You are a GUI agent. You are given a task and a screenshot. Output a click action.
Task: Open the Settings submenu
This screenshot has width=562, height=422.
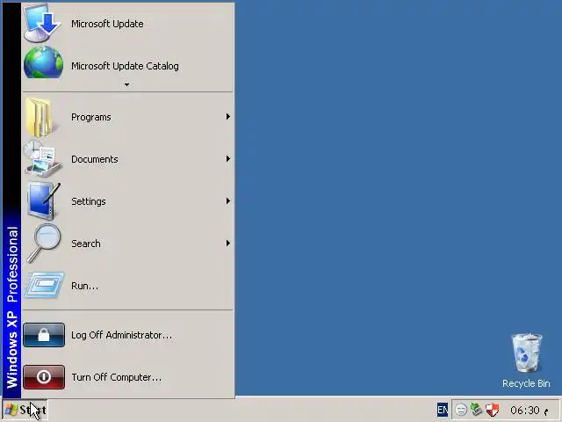[128, 201]
